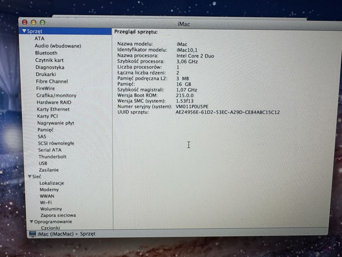Screen dimensions: 342x257
Task: Collapse the Oprogramowanie section triangle
Action: tap(31, 222)
